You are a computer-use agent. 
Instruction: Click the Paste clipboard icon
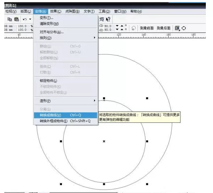(16, 19)
